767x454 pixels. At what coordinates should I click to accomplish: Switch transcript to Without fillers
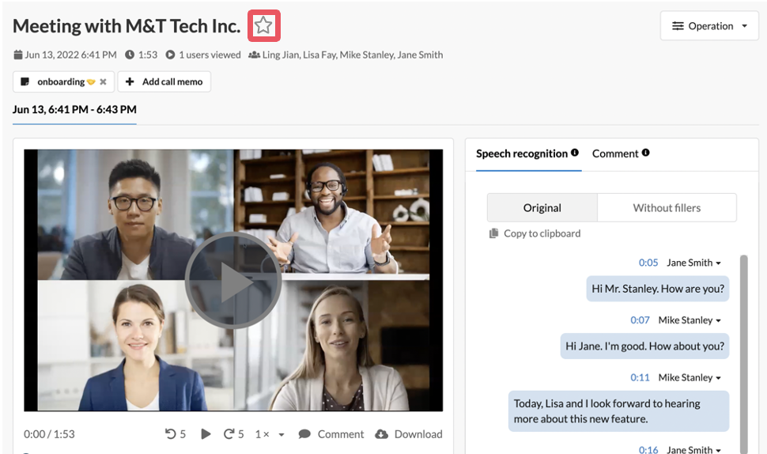(x=667, y=208)
